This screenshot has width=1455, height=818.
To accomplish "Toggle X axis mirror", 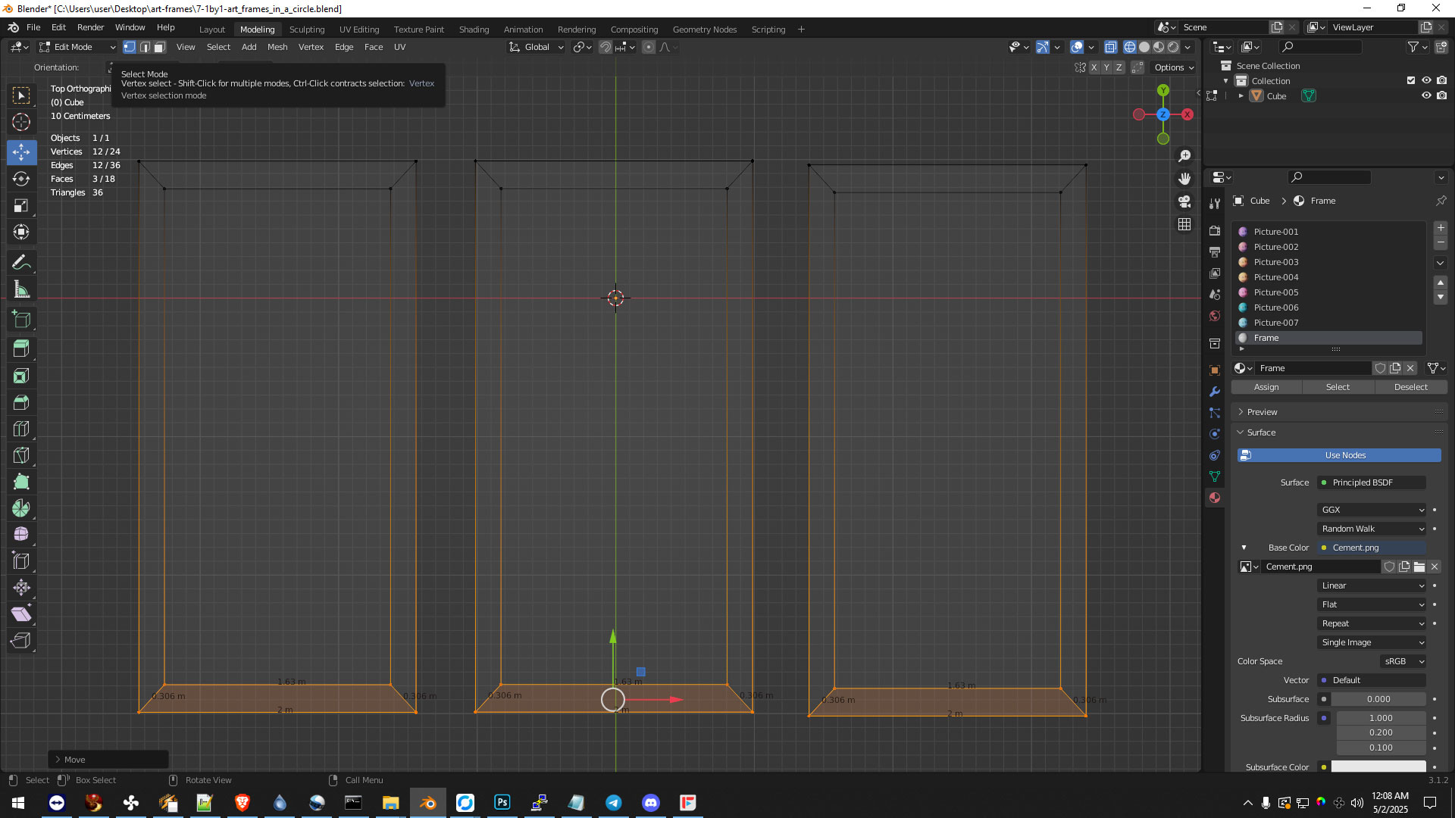I will (1094, 67).
